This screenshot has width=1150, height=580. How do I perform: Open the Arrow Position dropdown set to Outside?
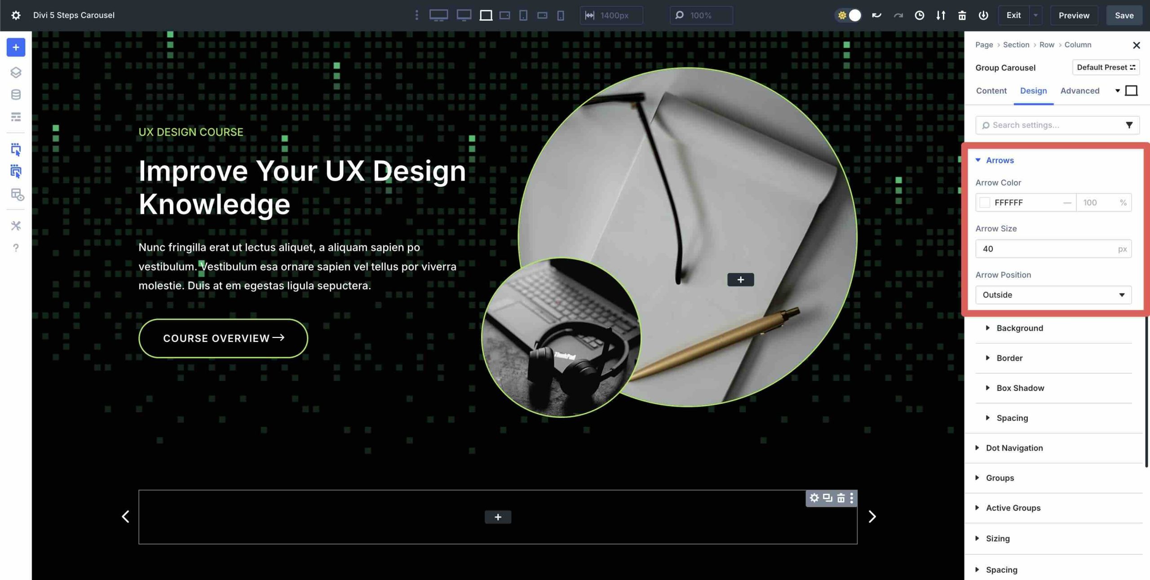coord(1053,295)
